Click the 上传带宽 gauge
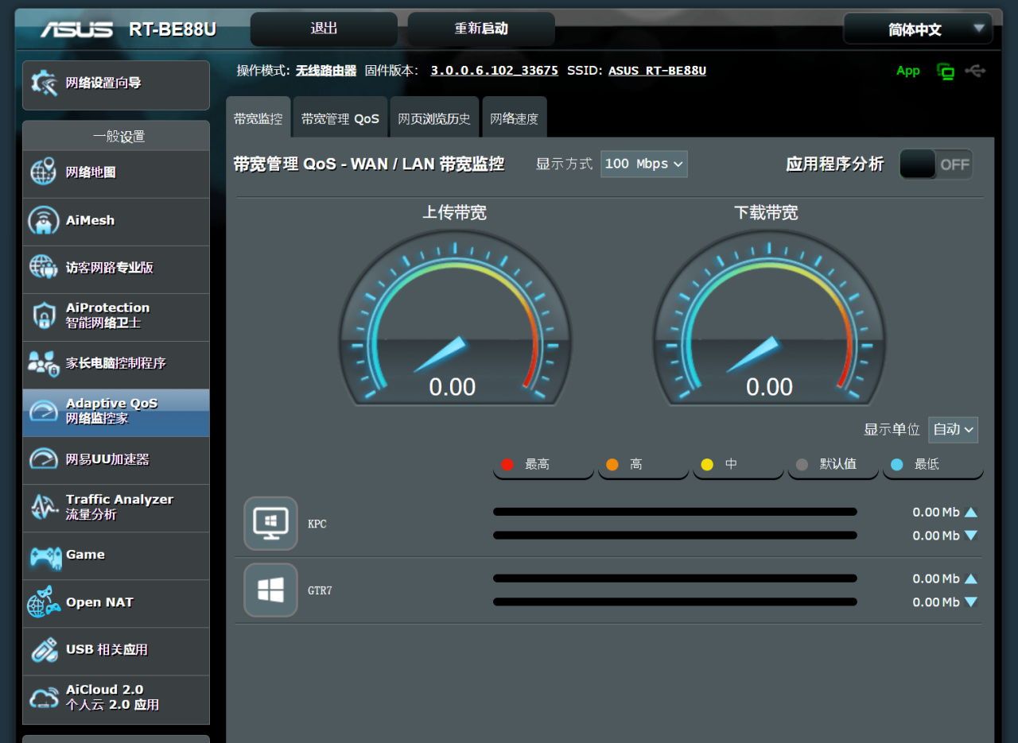Screen dimensions: 1018x743 454,319
